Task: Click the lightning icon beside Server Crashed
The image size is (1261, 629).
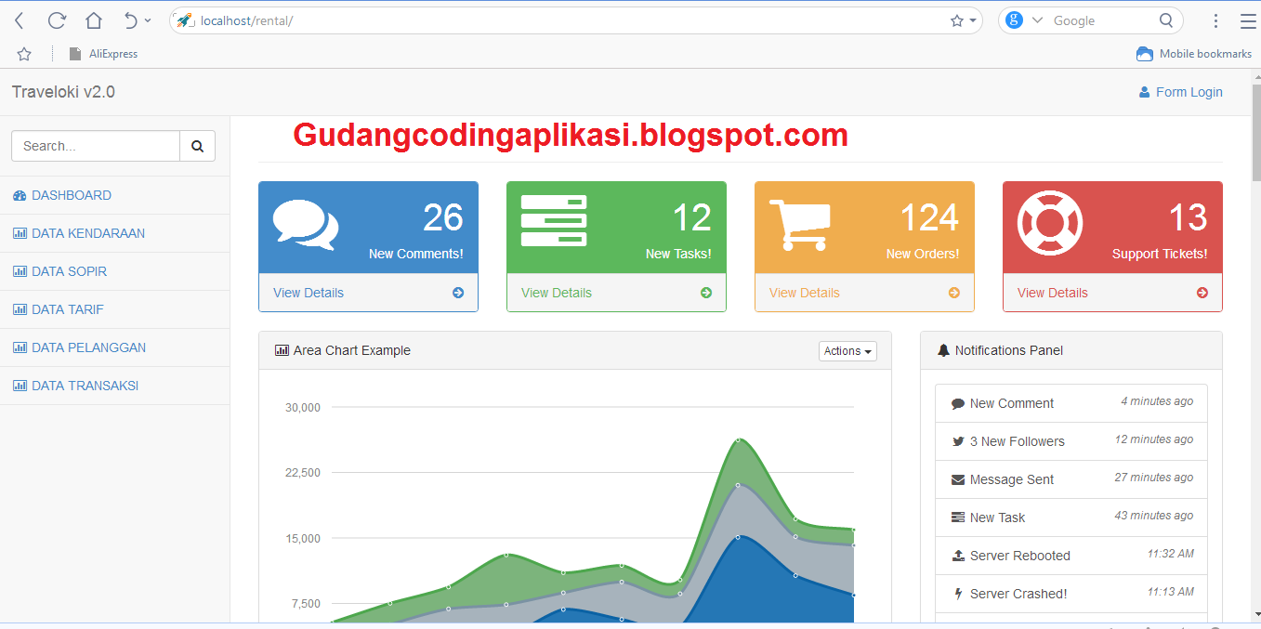Action: 958,594
